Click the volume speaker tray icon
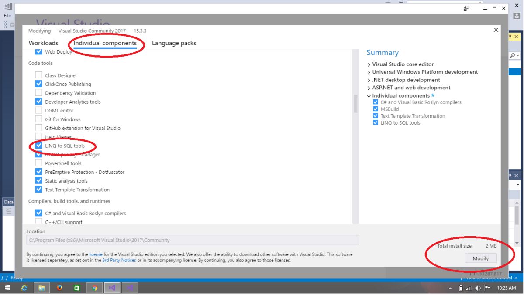This screenshot has height=295, width=524. pos(478,288)
